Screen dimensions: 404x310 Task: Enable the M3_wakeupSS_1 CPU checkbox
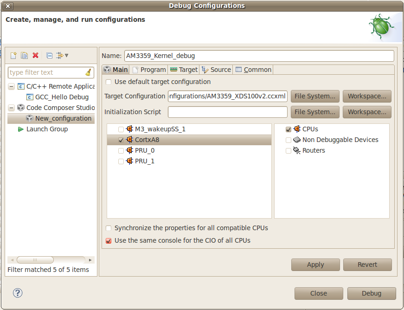point(121,129)
